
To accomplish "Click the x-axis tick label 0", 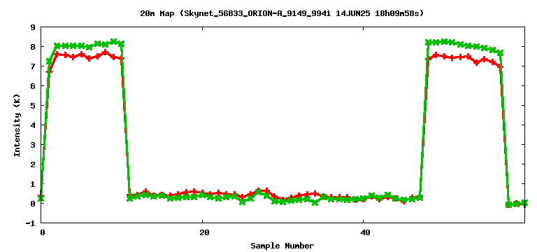I will (x=43, y=232).
